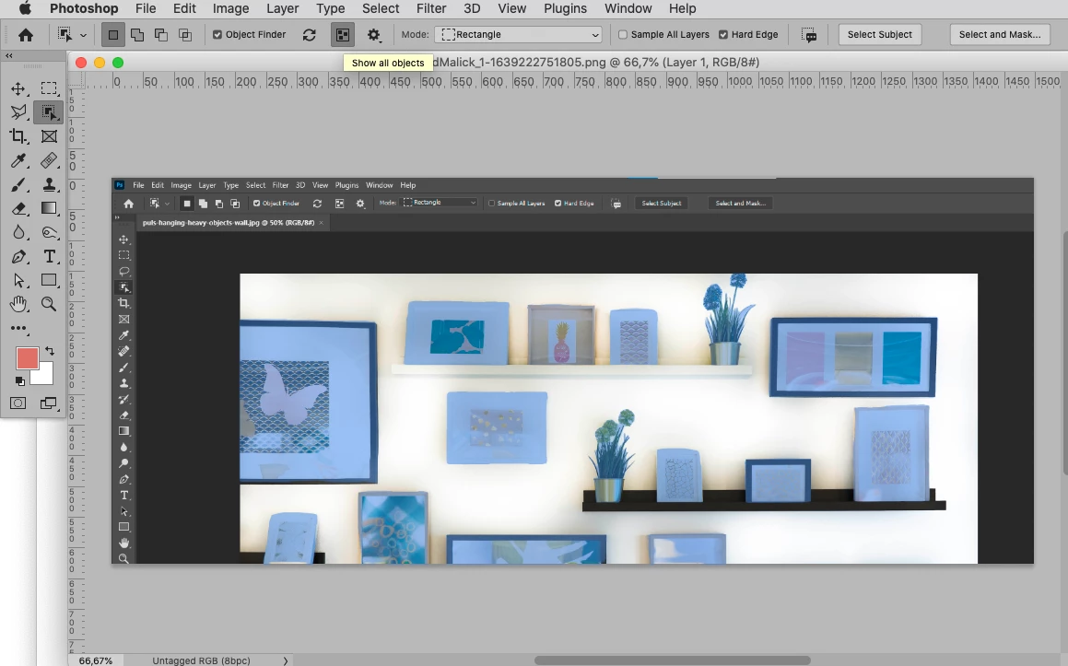
Task: Click the Add to selection icon
Action: pos(137,35)
